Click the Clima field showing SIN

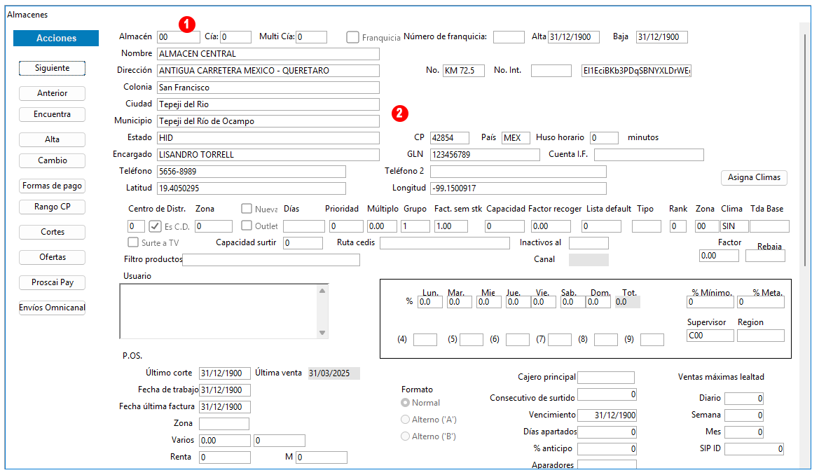pos(734,226)
